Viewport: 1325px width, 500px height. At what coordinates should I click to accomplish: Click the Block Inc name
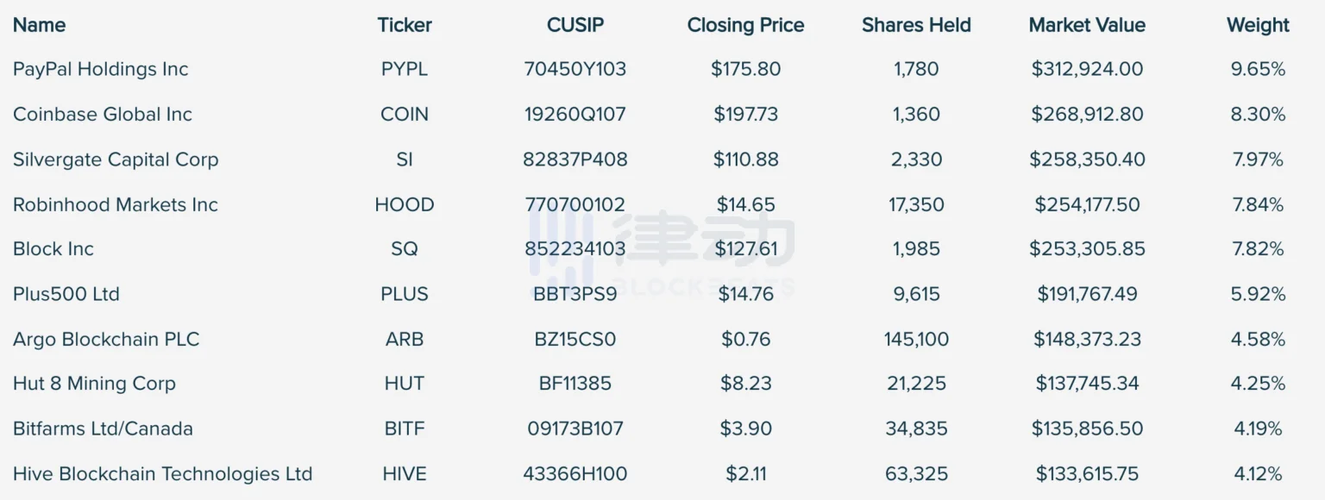pyautogui.click(x=53, y=249)
